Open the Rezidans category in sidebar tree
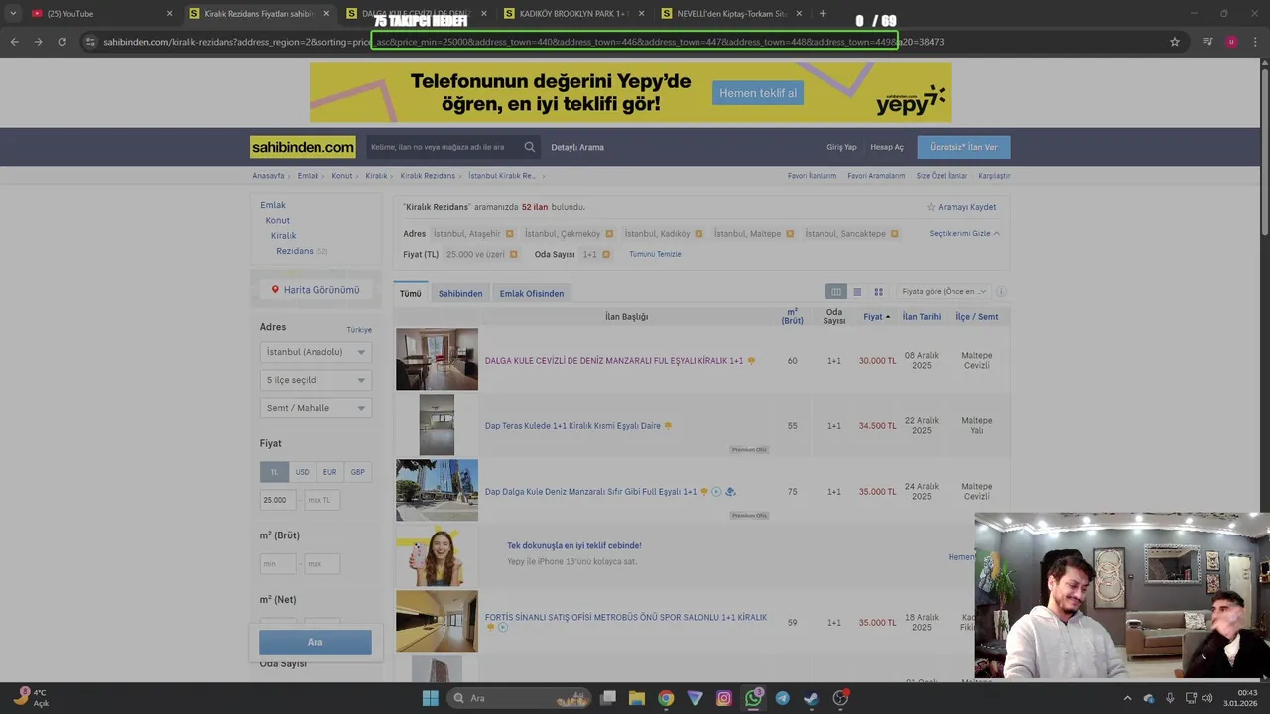 (x=295, y=251)
